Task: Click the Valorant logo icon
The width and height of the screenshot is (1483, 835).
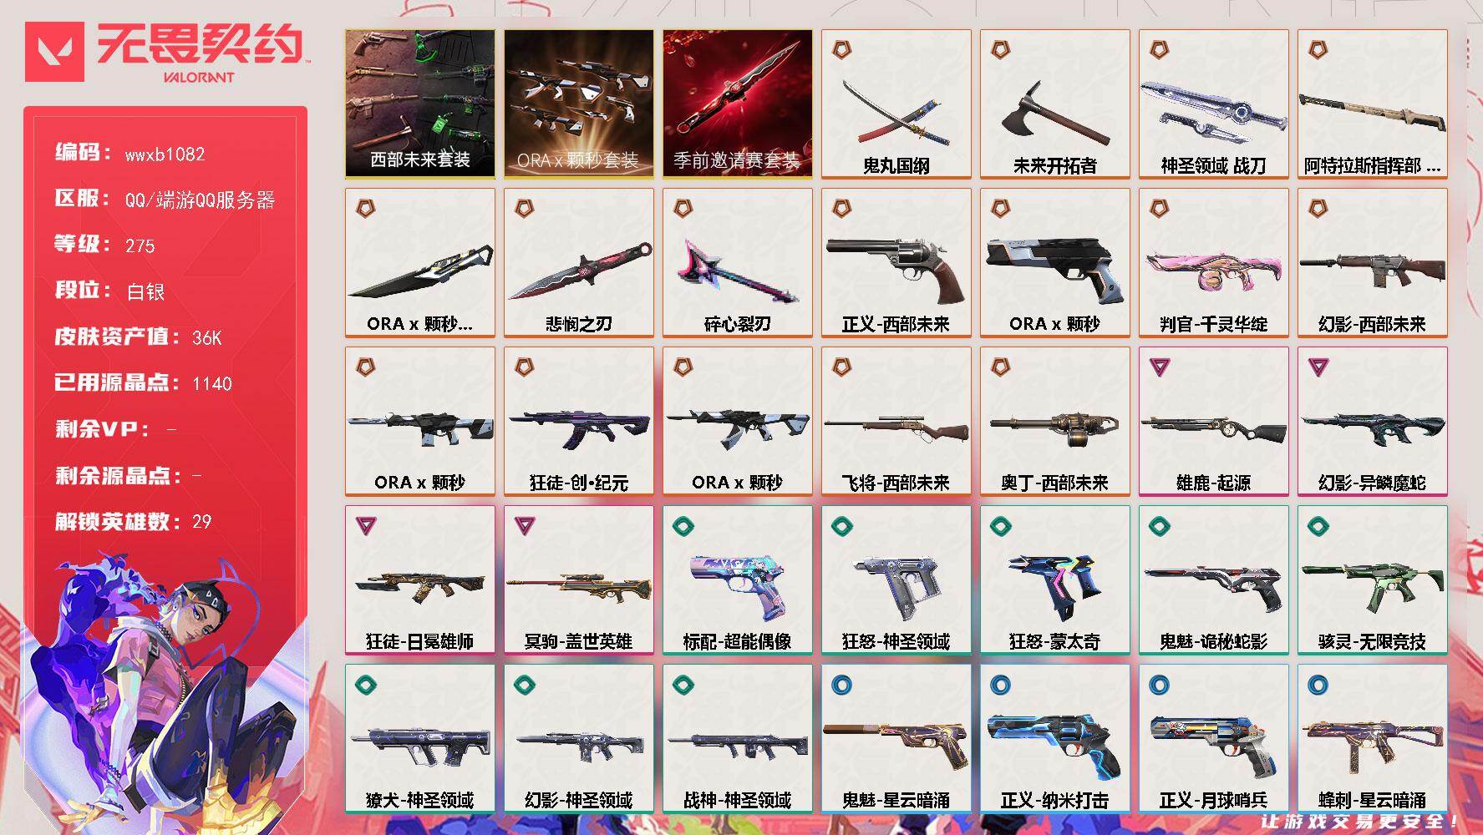Action: (54, 52)
